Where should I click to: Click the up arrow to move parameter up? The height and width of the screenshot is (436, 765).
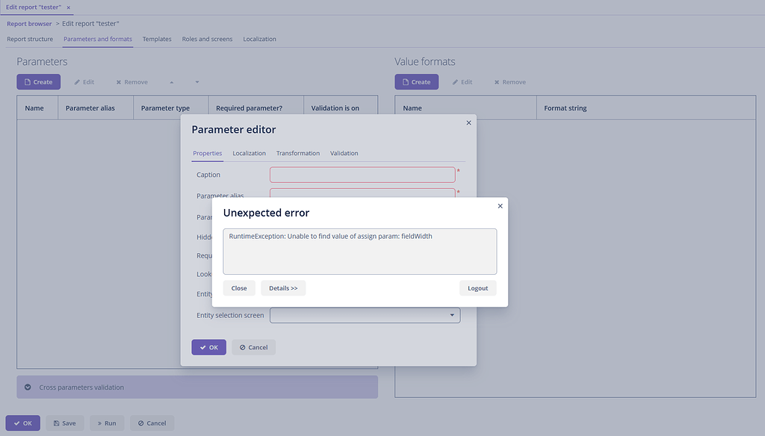tap(171, 82)
